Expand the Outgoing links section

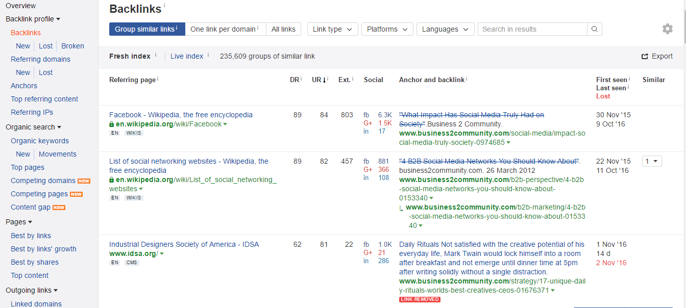[x=32, y=290]
